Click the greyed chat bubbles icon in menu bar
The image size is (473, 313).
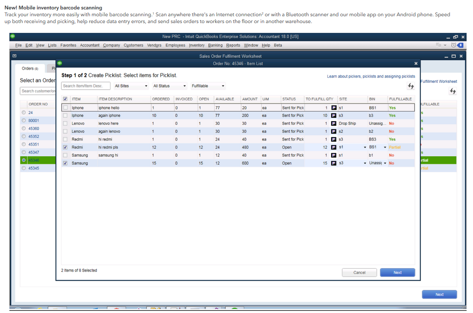(x=438, y=45)
